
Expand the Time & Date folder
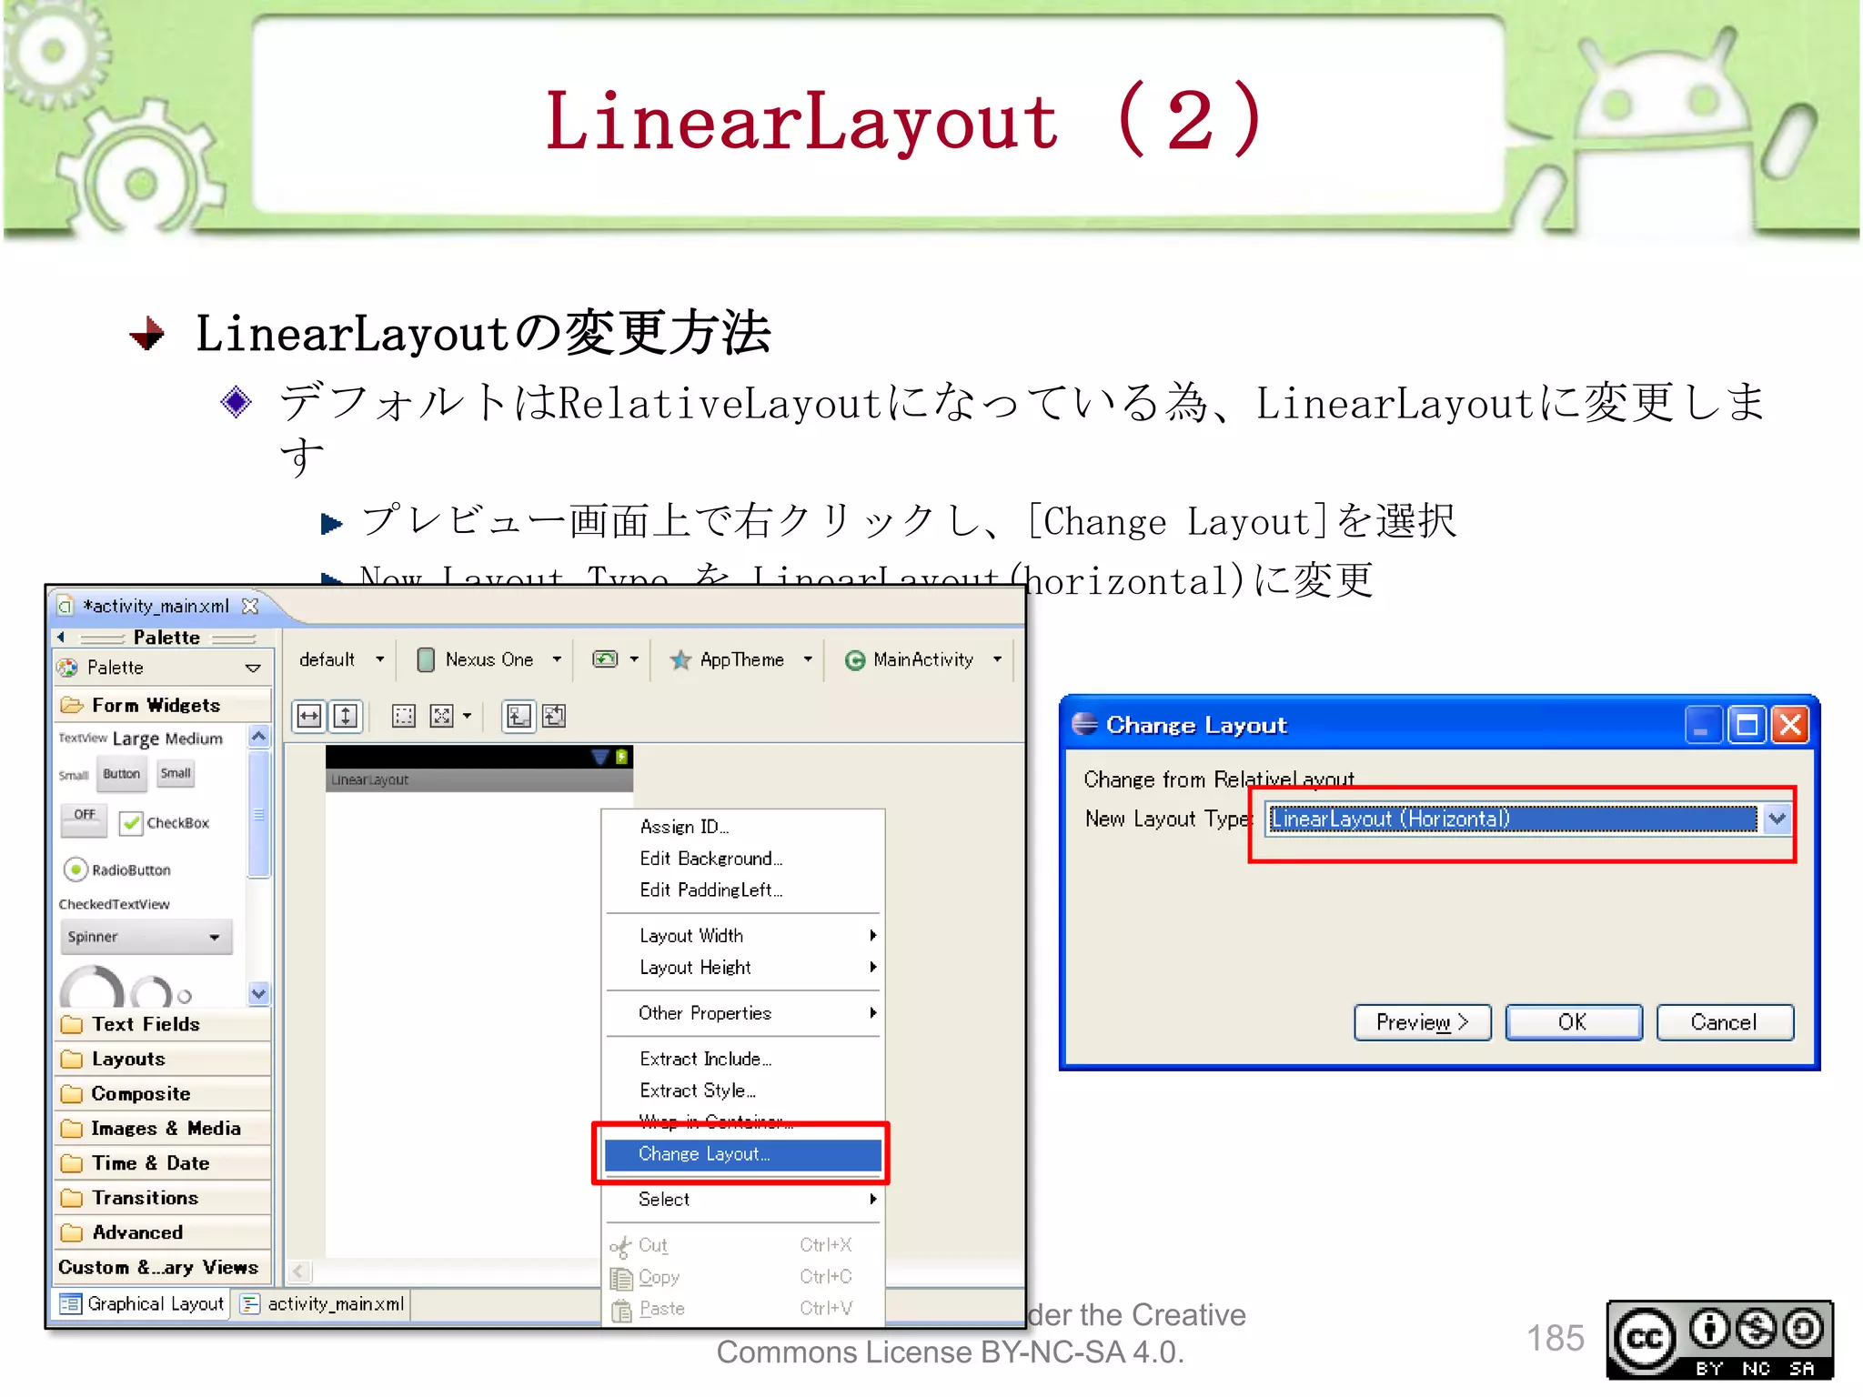pos(164,1163)
